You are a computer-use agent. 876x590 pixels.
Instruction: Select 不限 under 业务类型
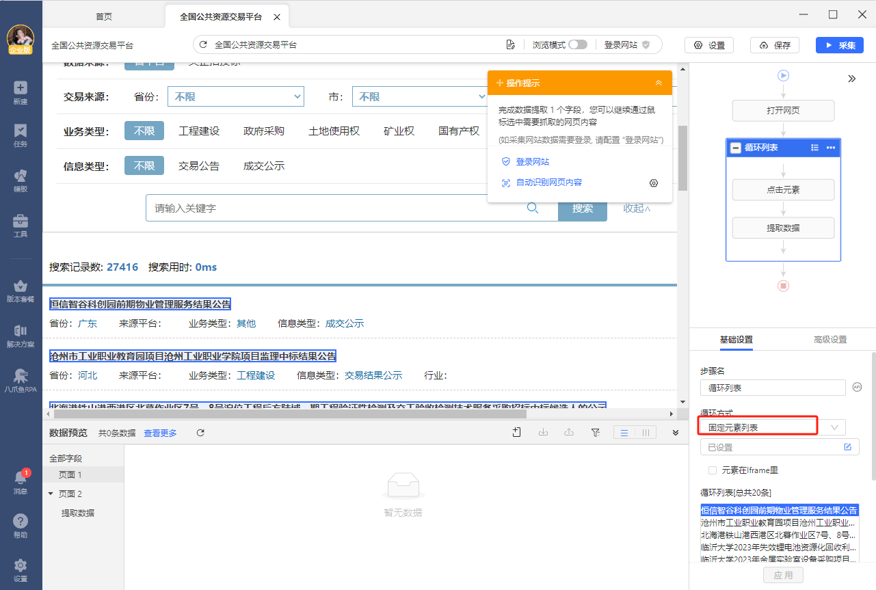tap(144, 131)
